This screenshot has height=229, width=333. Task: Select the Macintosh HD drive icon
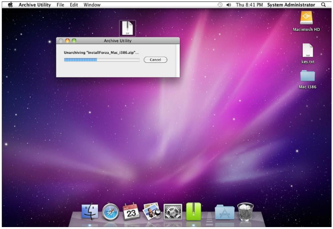[306, 18]
